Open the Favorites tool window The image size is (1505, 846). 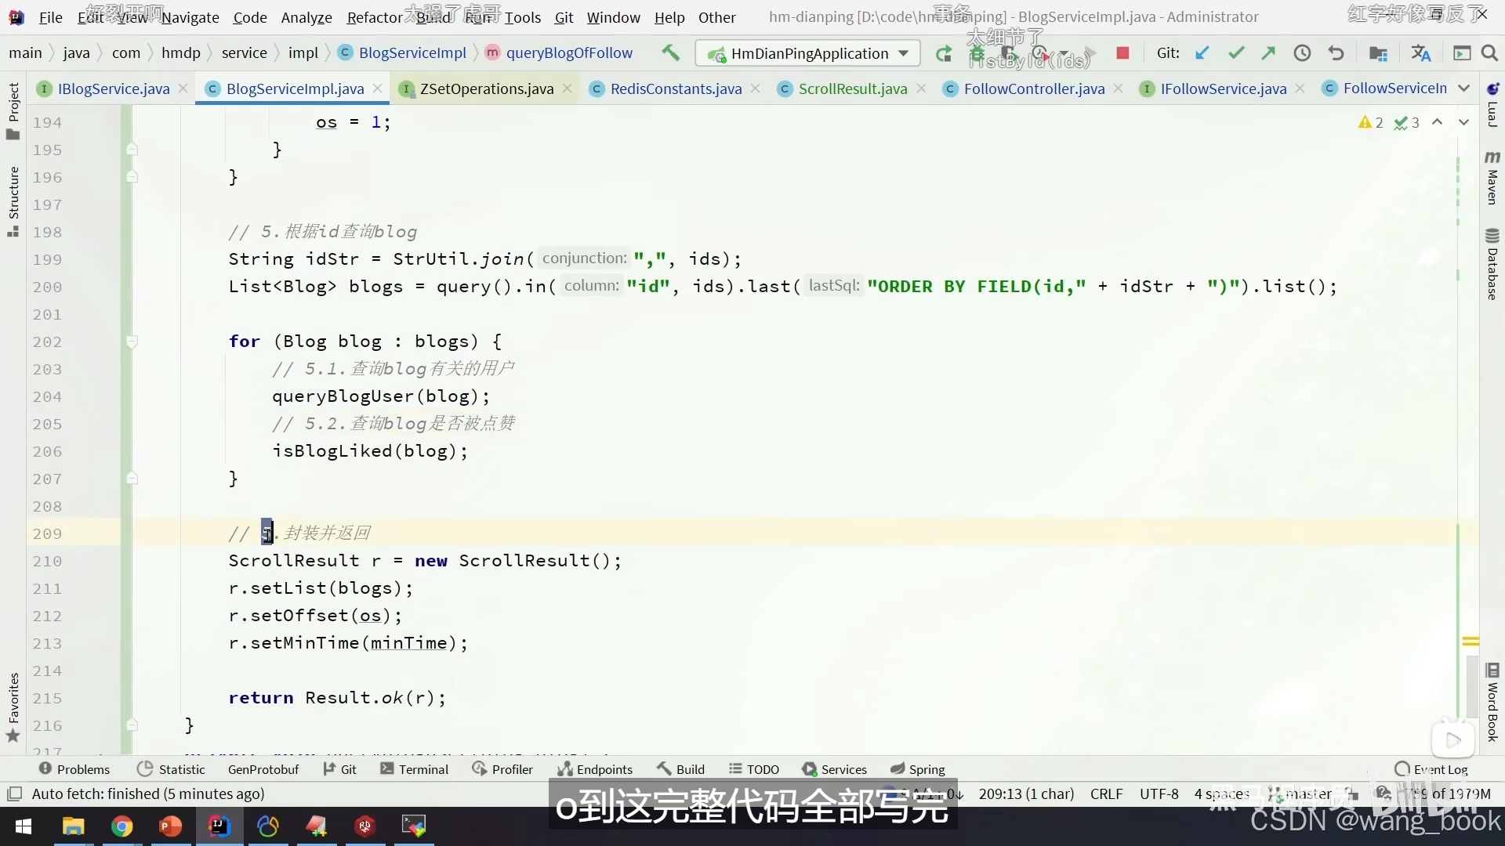coord(13,707)
